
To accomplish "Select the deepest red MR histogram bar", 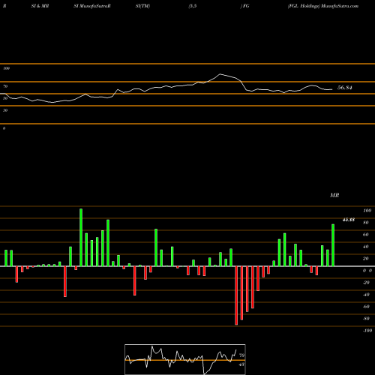I will point(236,295).
